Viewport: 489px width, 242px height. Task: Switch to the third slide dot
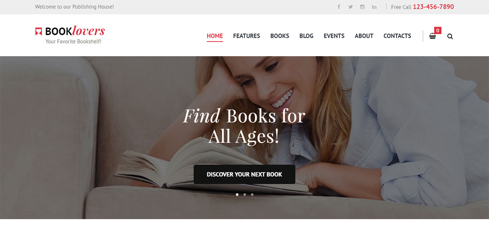click(x=252, y=194)
